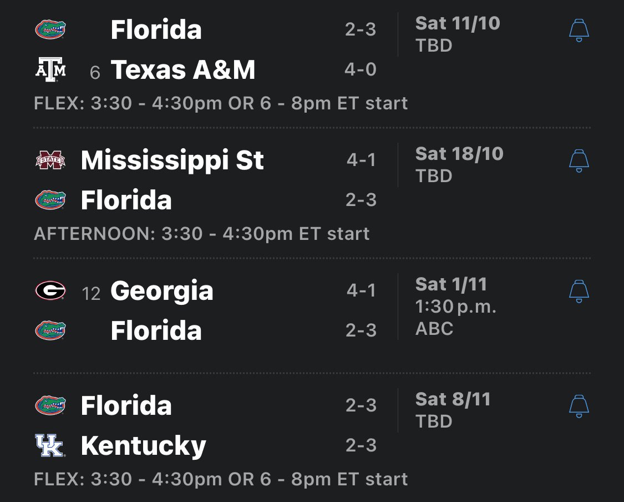Click the Mississippi State team logo
This screenshot has height=502, width=624.
point(50,160)
